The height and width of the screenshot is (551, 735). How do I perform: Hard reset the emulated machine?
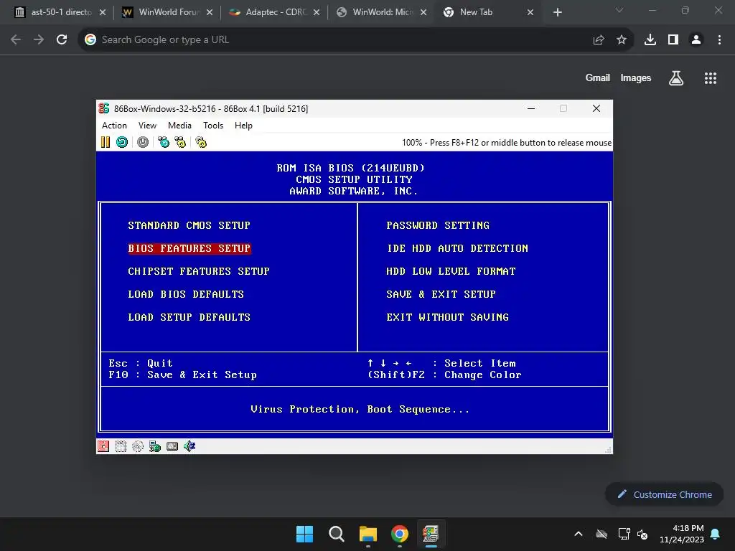[122, 142]
